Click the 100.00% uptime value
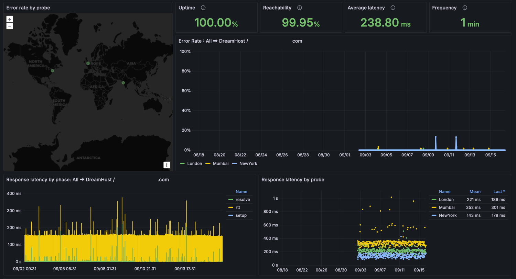 (x=216, y=23)
